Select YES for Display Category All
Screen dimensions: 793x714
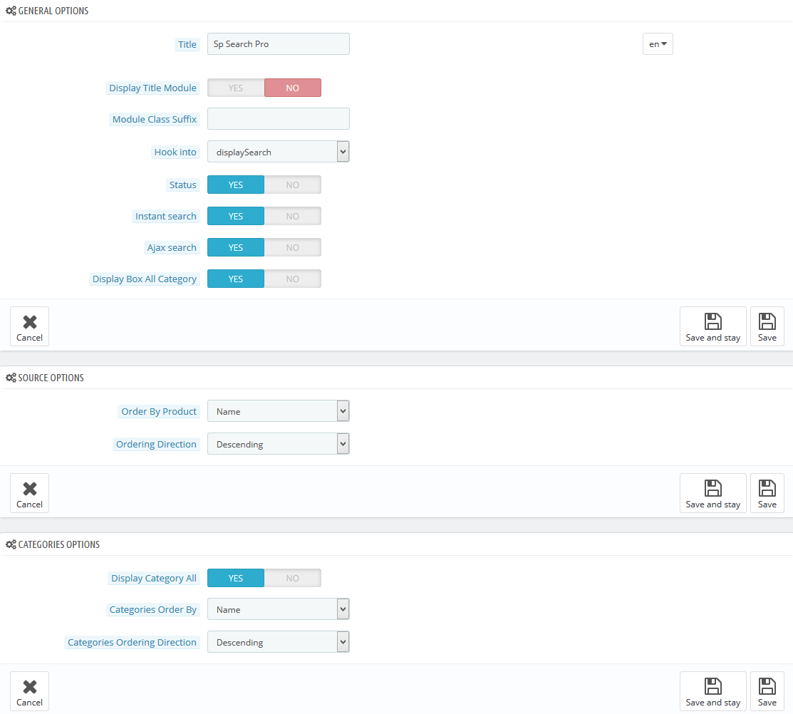[x=236, y=579]
